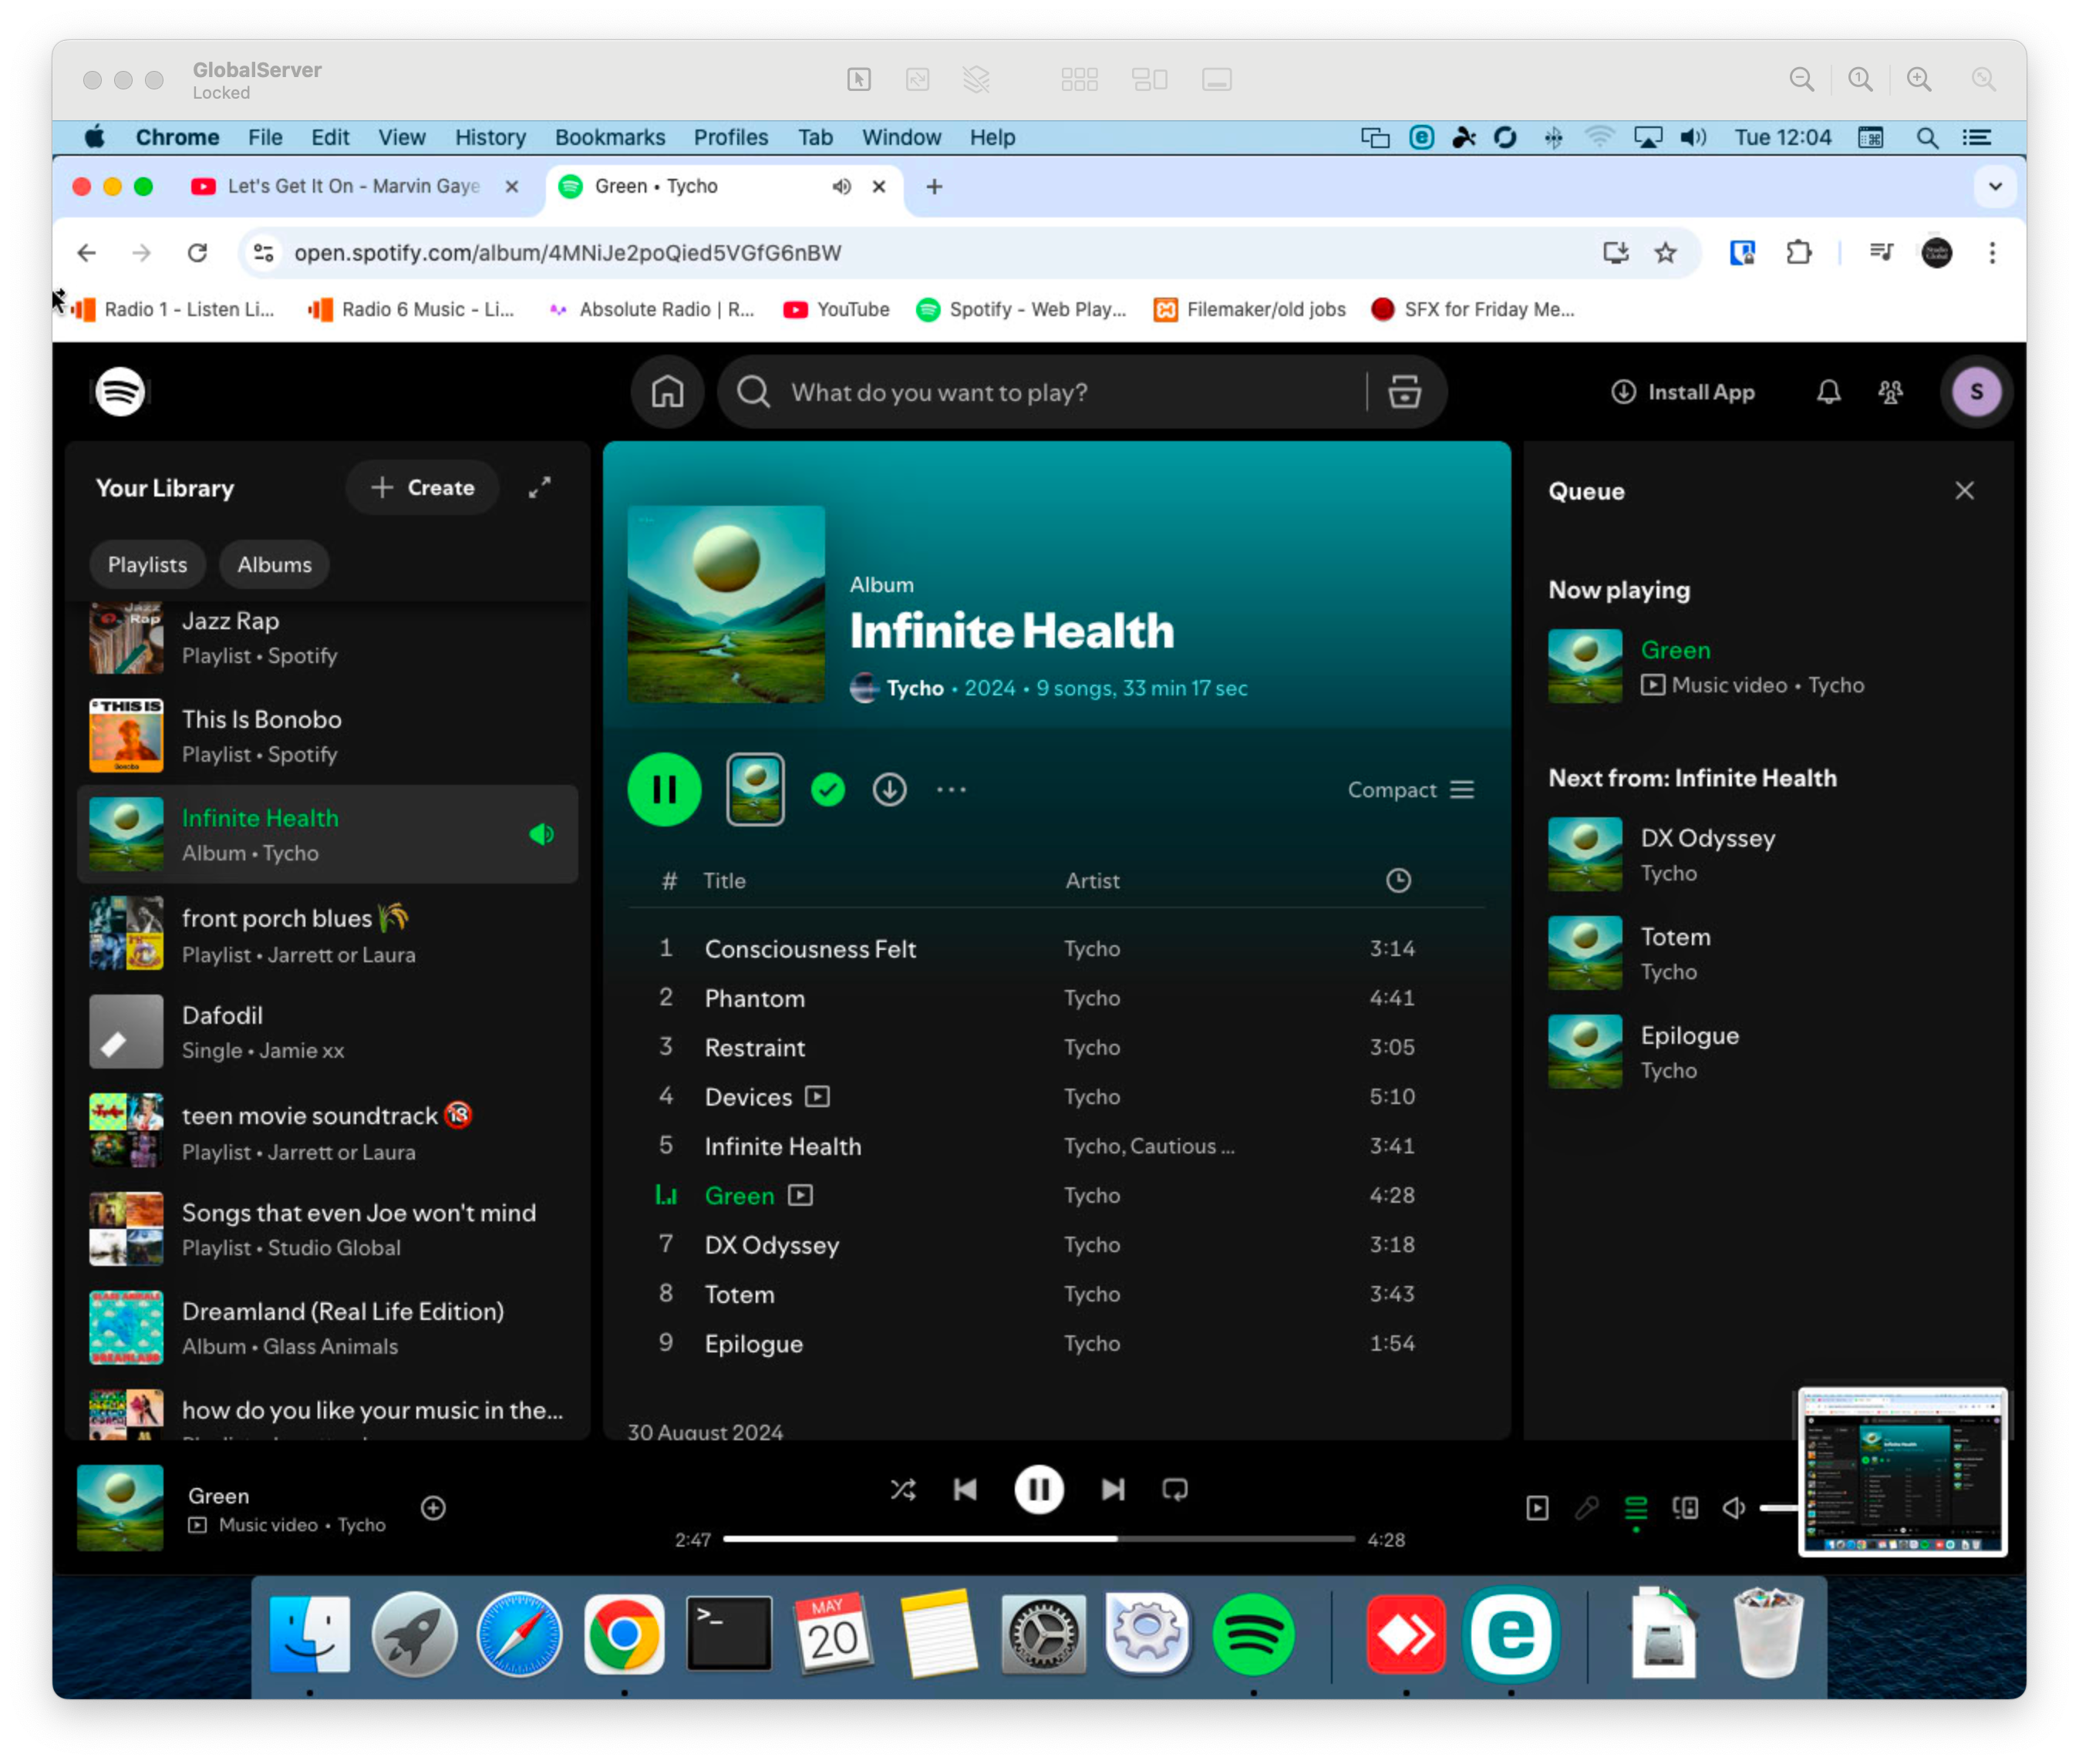This screenshot has width=2079, height=1764.
Task: Skip to the next track
Action: 1112,1490
